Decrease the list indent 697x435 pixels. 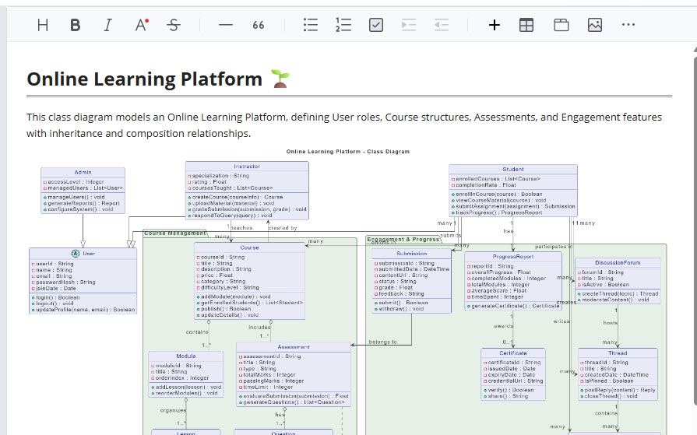[x=442, y=25]
